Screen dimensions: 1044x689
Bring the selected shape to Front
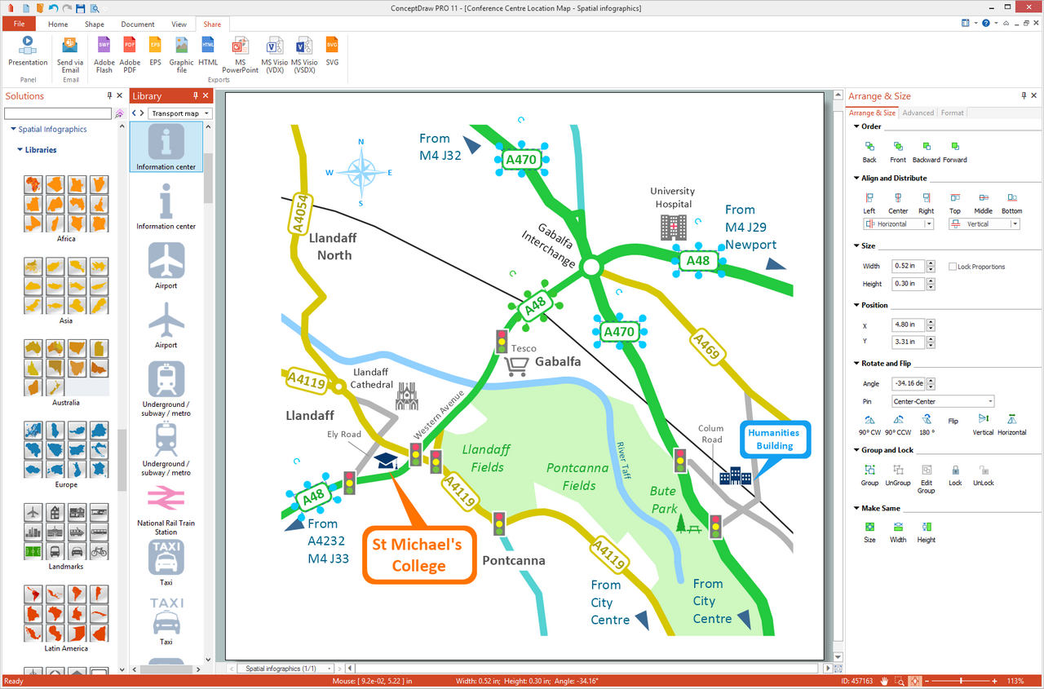click(898, 152)
